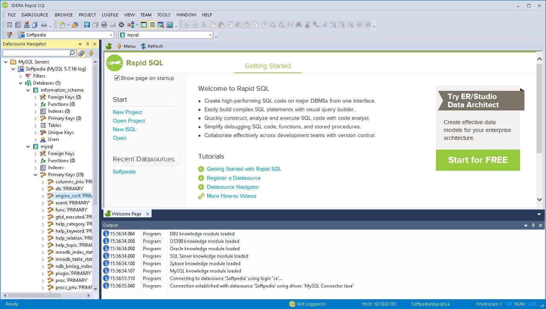The height and width of the screenshot is (309, 546).
Task: Click the Open file folder toolbar icon
Action: click(x=75, y=25)
